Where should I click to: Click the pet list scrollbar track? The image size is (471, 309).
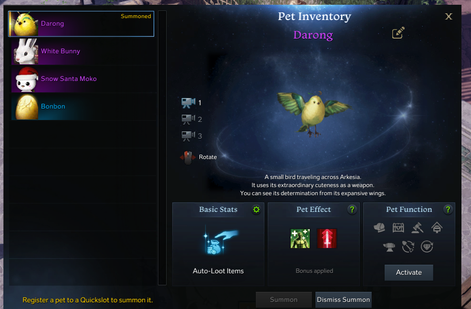(162, 148)
